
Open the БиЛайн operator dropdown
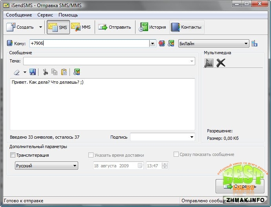pyautogui.click(x=214, y=44)
